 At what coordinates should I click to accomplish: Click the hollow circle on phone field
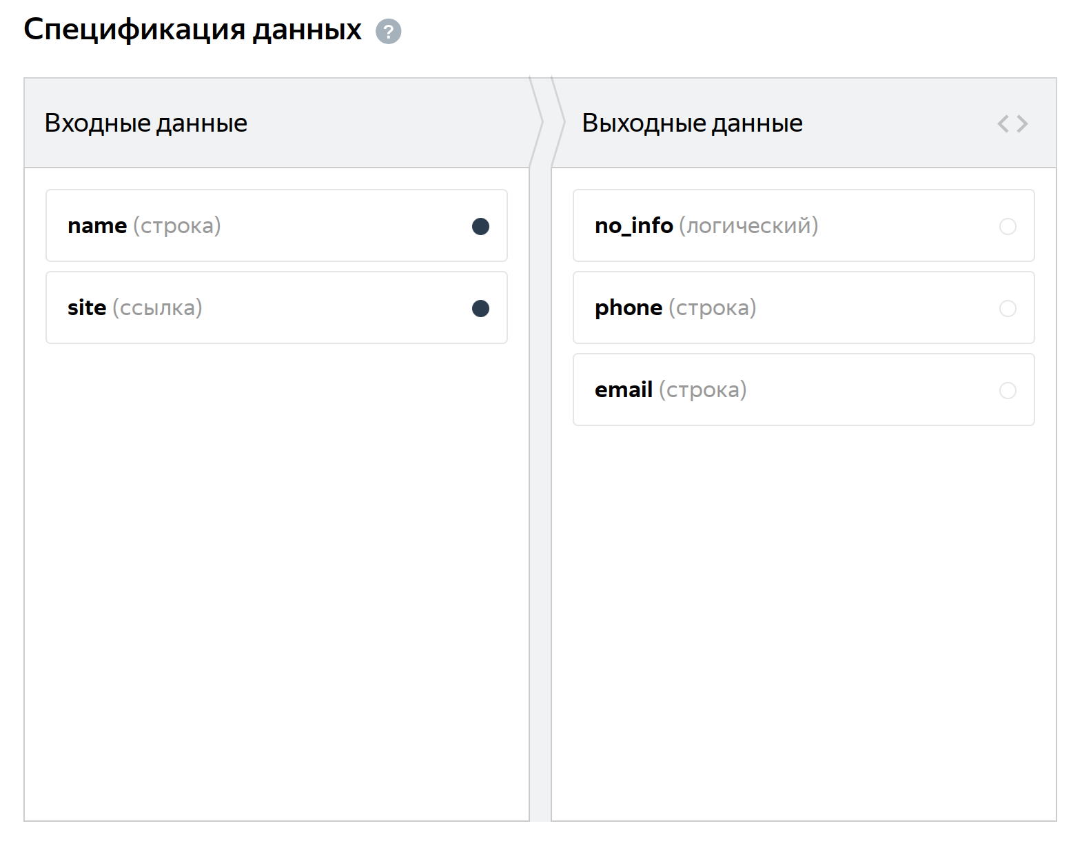[x=1008, y=308]
